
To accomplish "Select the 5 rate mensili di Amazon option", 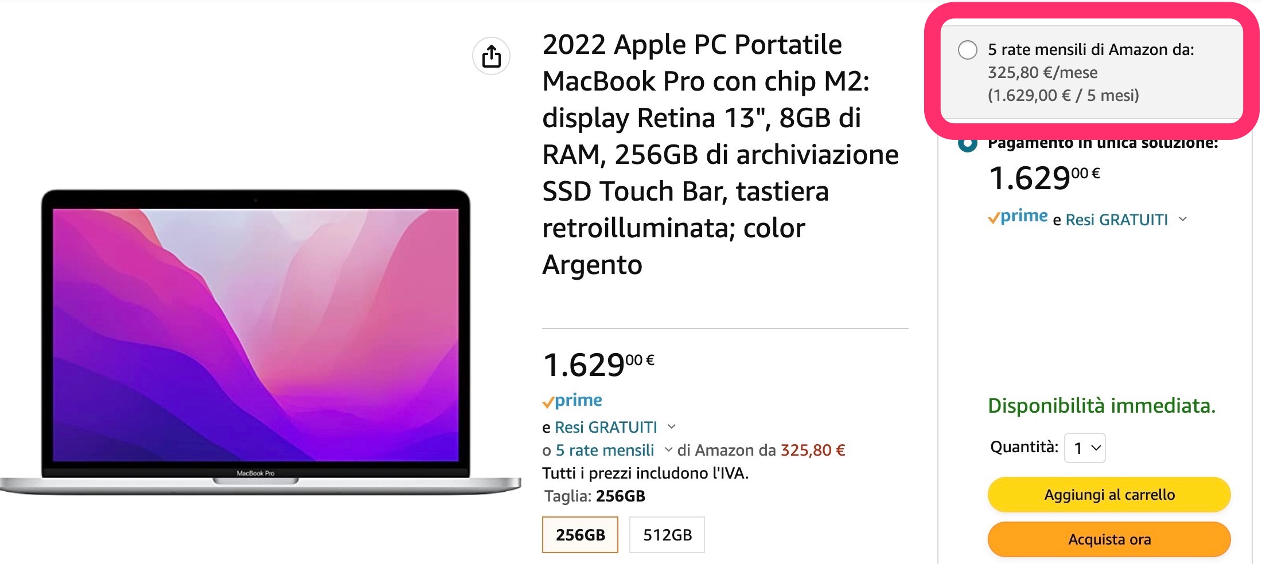I will tap(968, 50).
